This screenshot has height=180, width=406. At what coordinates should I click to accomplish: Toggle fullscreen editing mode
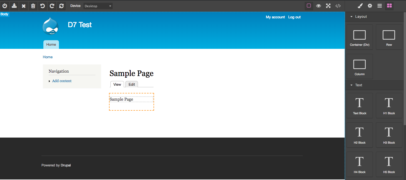pos(328,6)
